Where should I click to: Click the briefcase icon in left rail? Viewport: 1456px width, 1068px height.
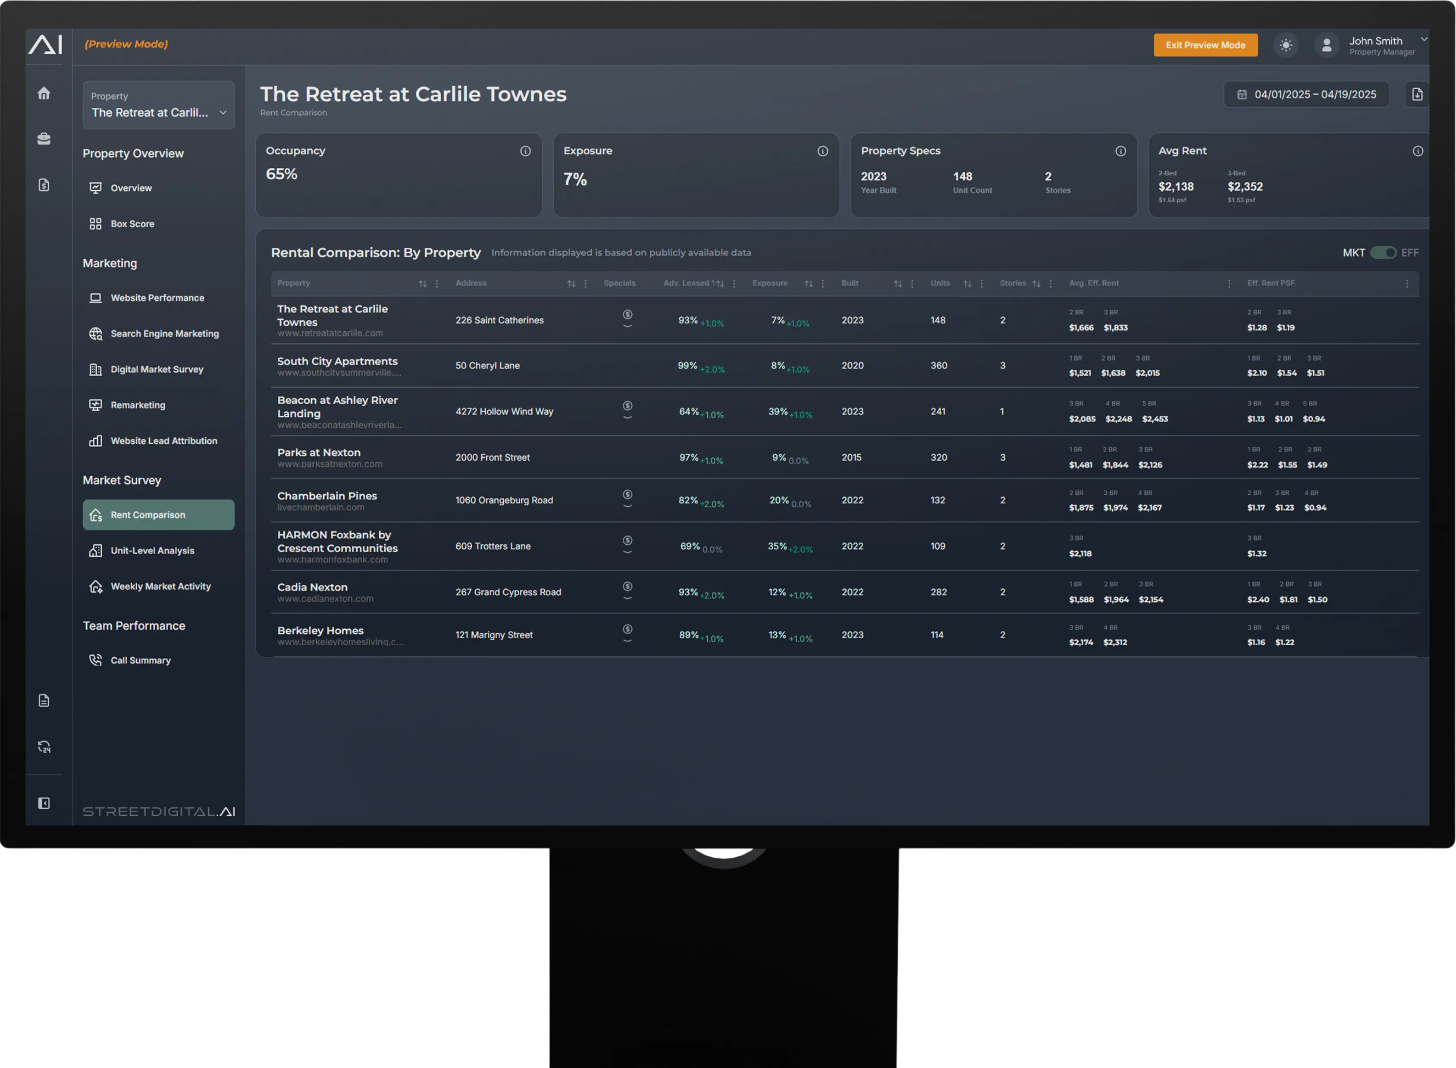(44, 138)
